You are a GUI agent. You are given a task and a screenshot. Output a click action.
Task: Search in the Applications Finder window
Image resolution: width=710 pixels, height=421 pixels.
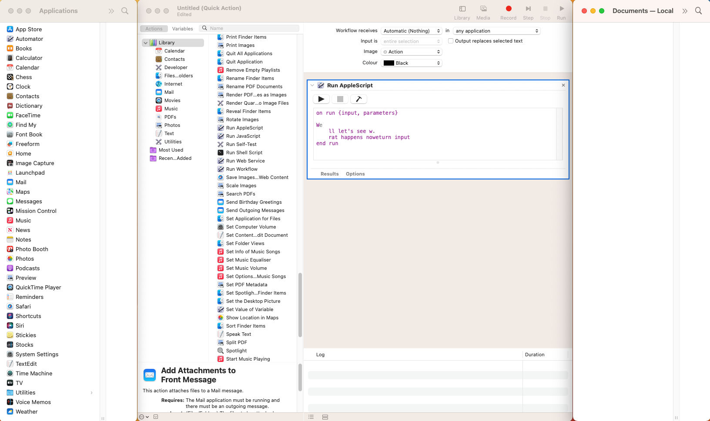125,11
